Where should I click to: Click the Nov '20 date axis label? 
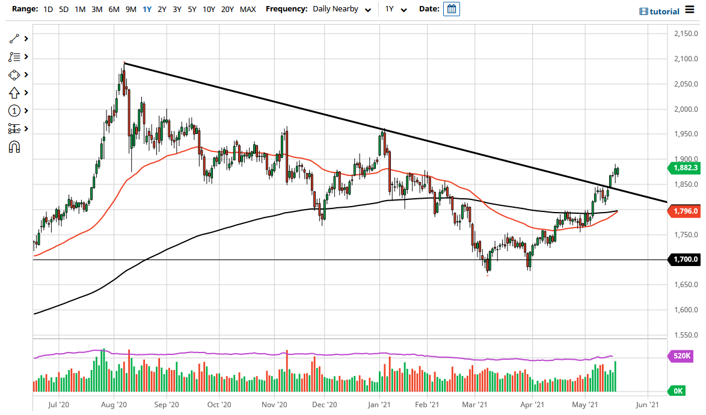pyautogui.click(x=274, y=405)
